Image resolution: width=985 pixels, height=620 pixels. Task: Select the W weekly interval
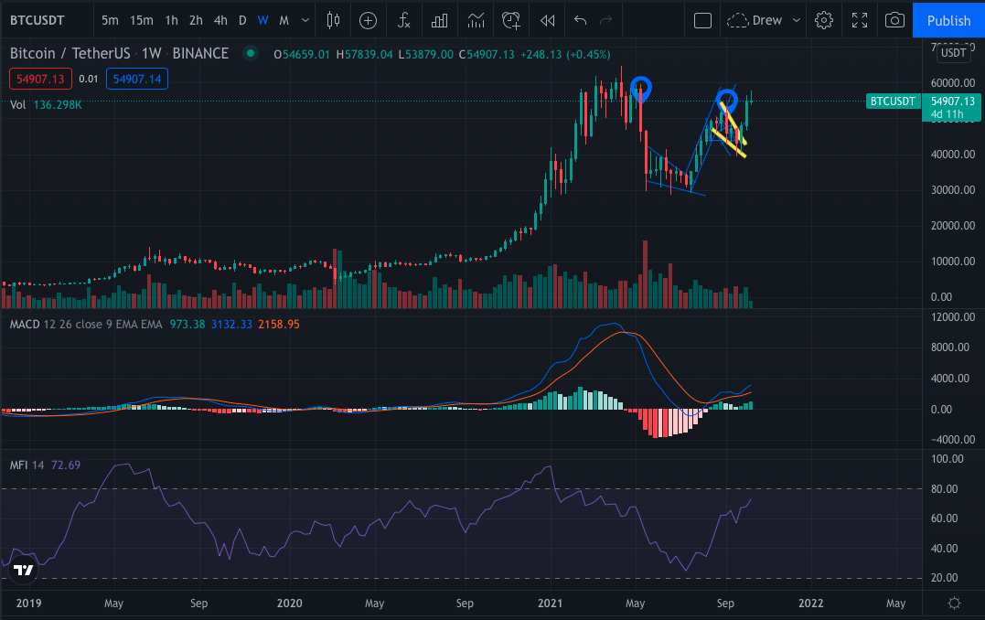263,20
